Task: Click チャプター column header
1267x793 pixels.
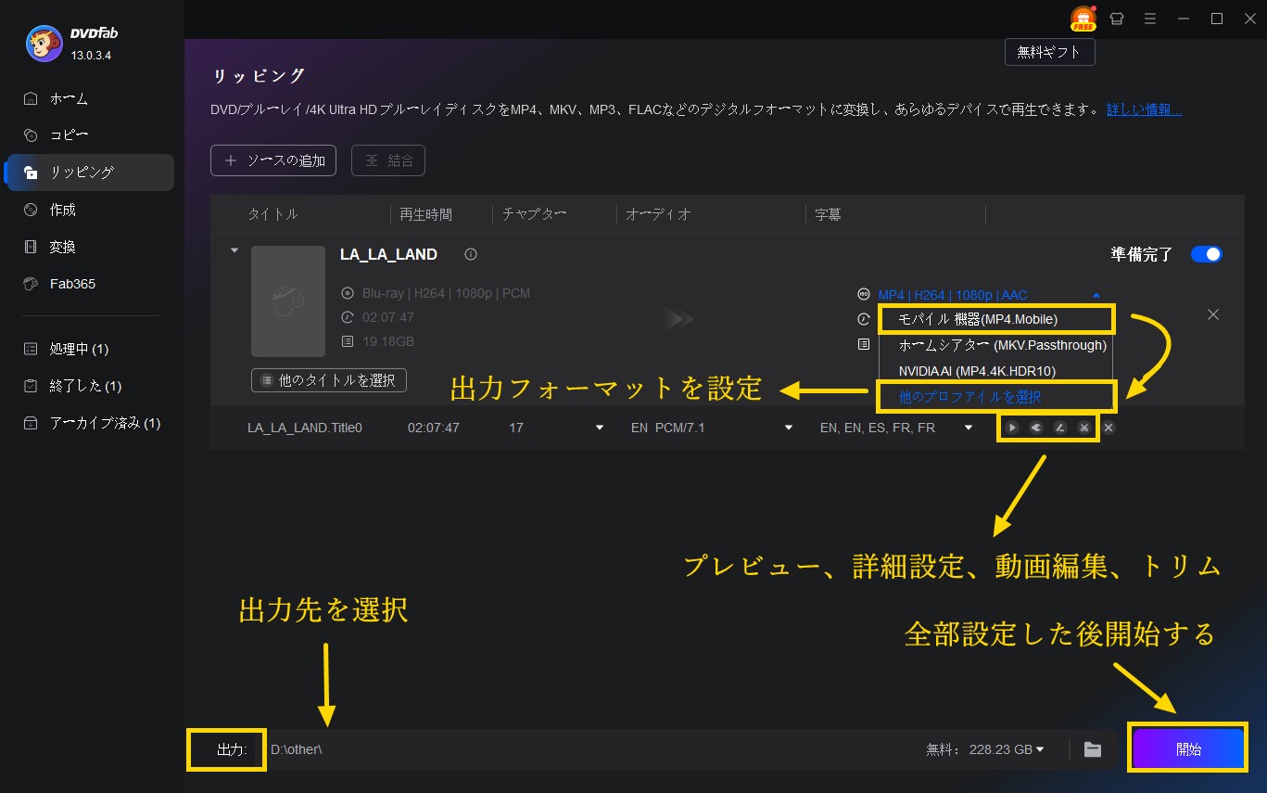Action: point(534,214)
